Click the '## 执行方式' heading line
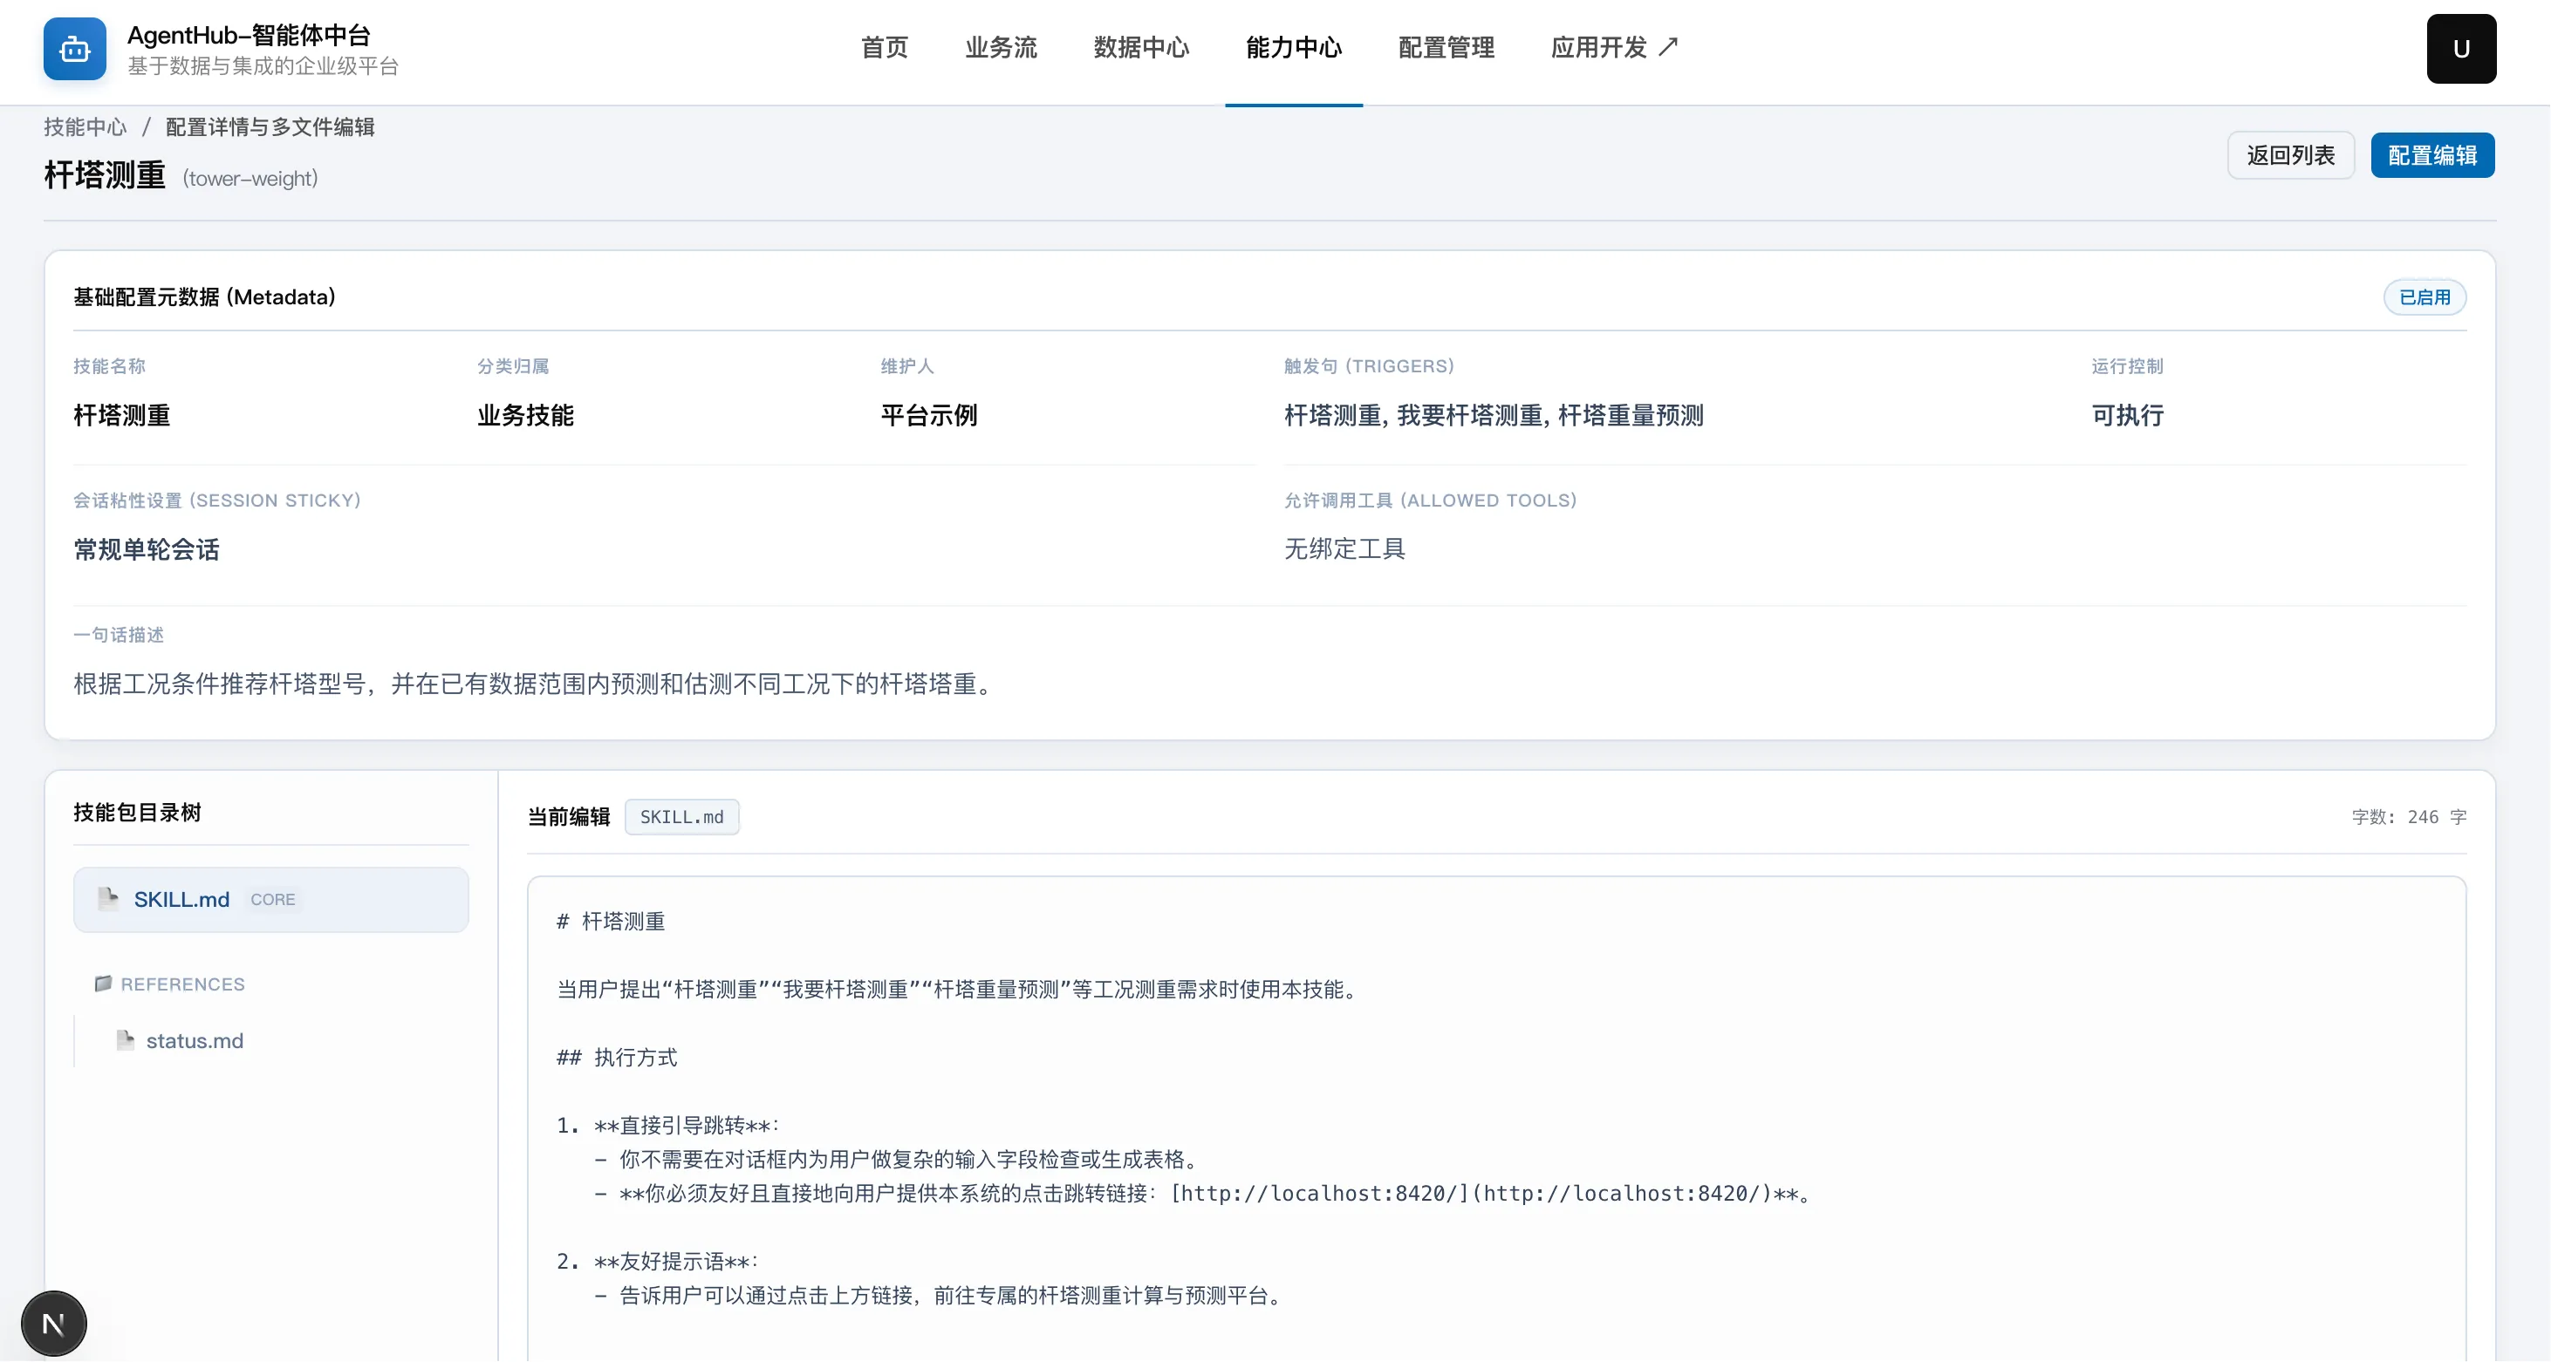 click(617, 1057)
